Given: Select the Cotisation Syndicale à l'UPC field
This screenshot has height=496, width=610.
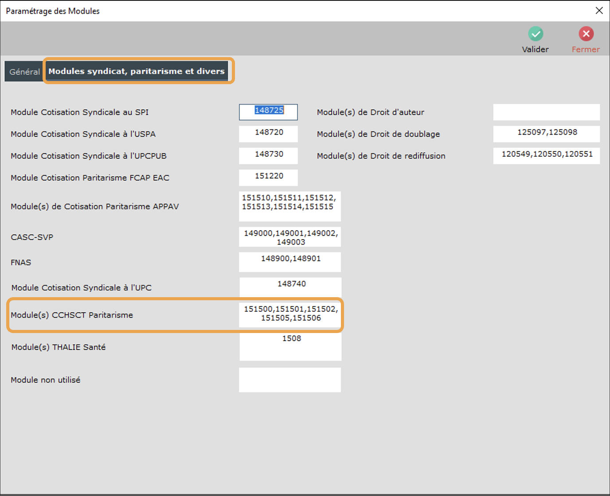Looking at the screenshot, I should [290, 287].
